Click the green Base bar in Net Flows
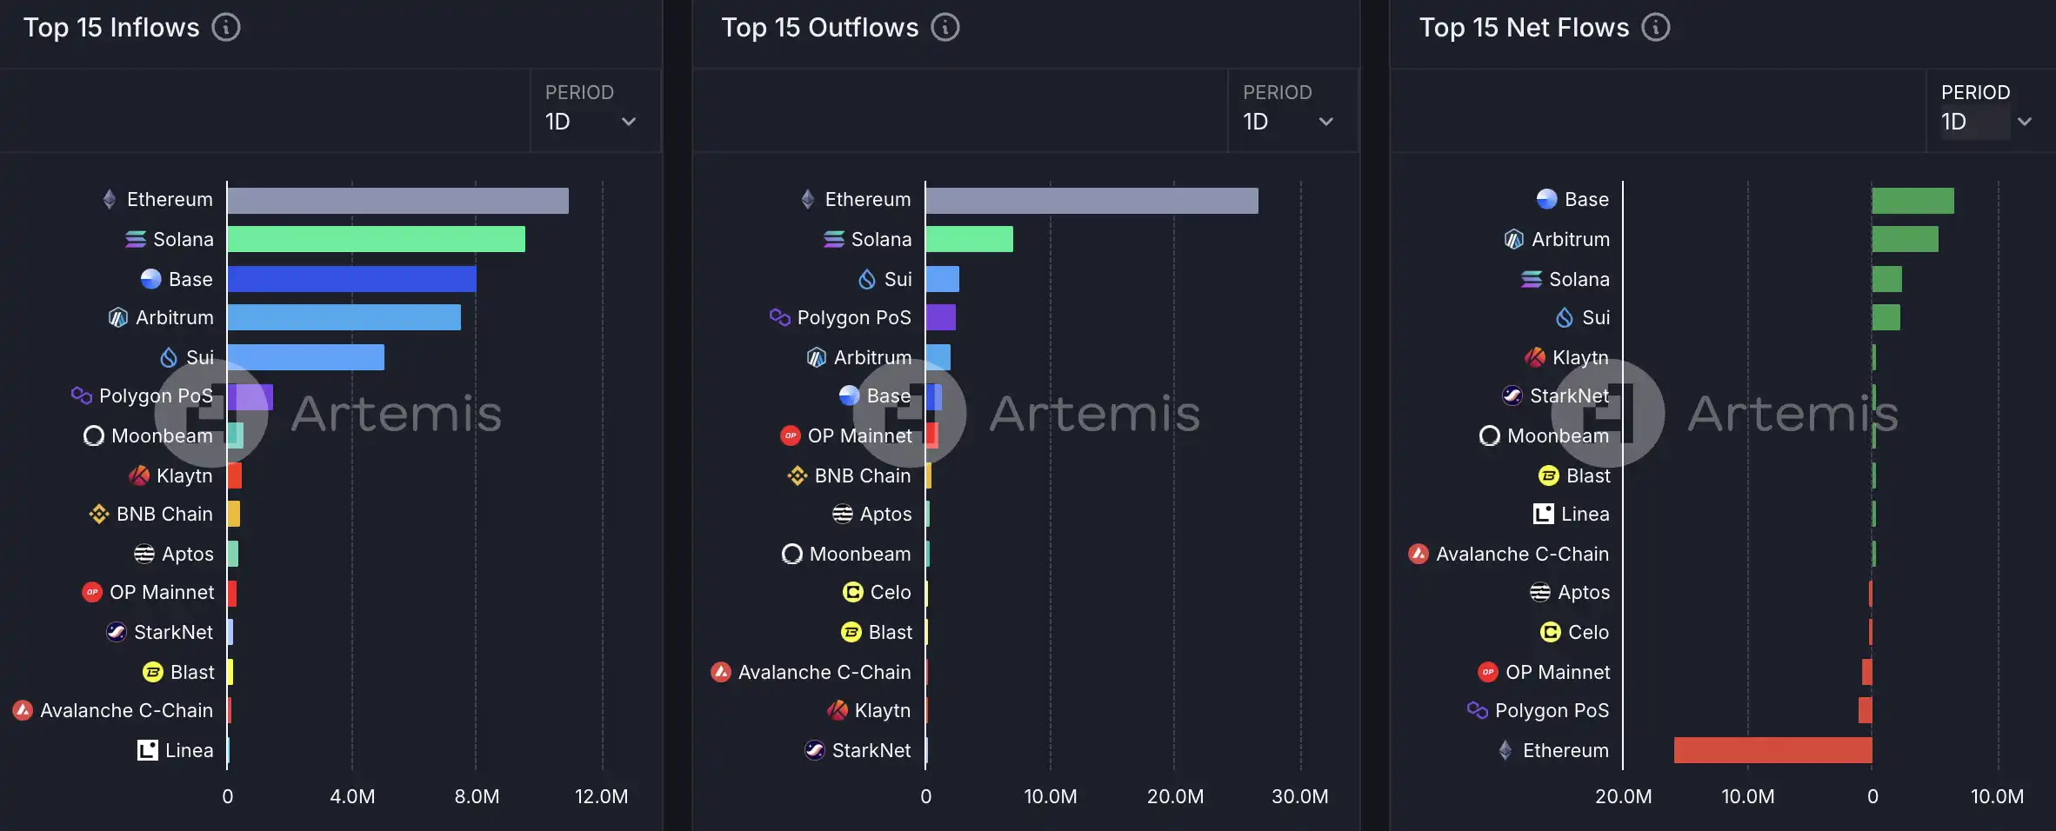 (1913, 201)
